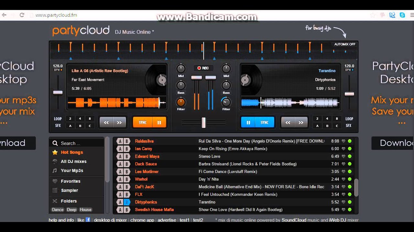The height and width of the screenshot is (232, 414).
Task: Trigger left deck SFX slot C
Action: pos(90,126)
